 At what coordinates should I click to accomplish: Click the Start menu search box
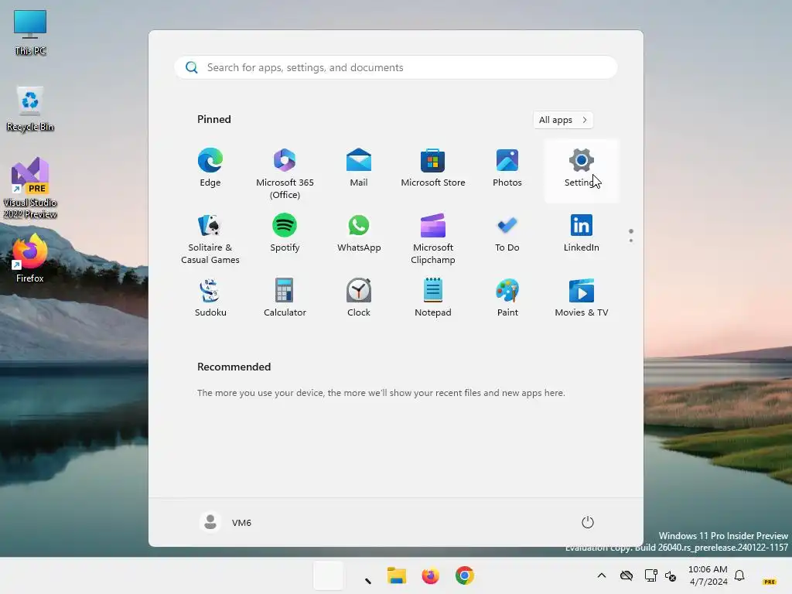tap(396, 68)
